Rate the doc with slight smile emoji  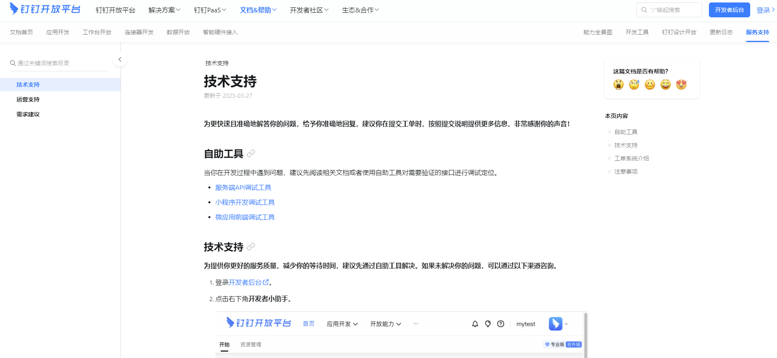(x=650, y=85)
